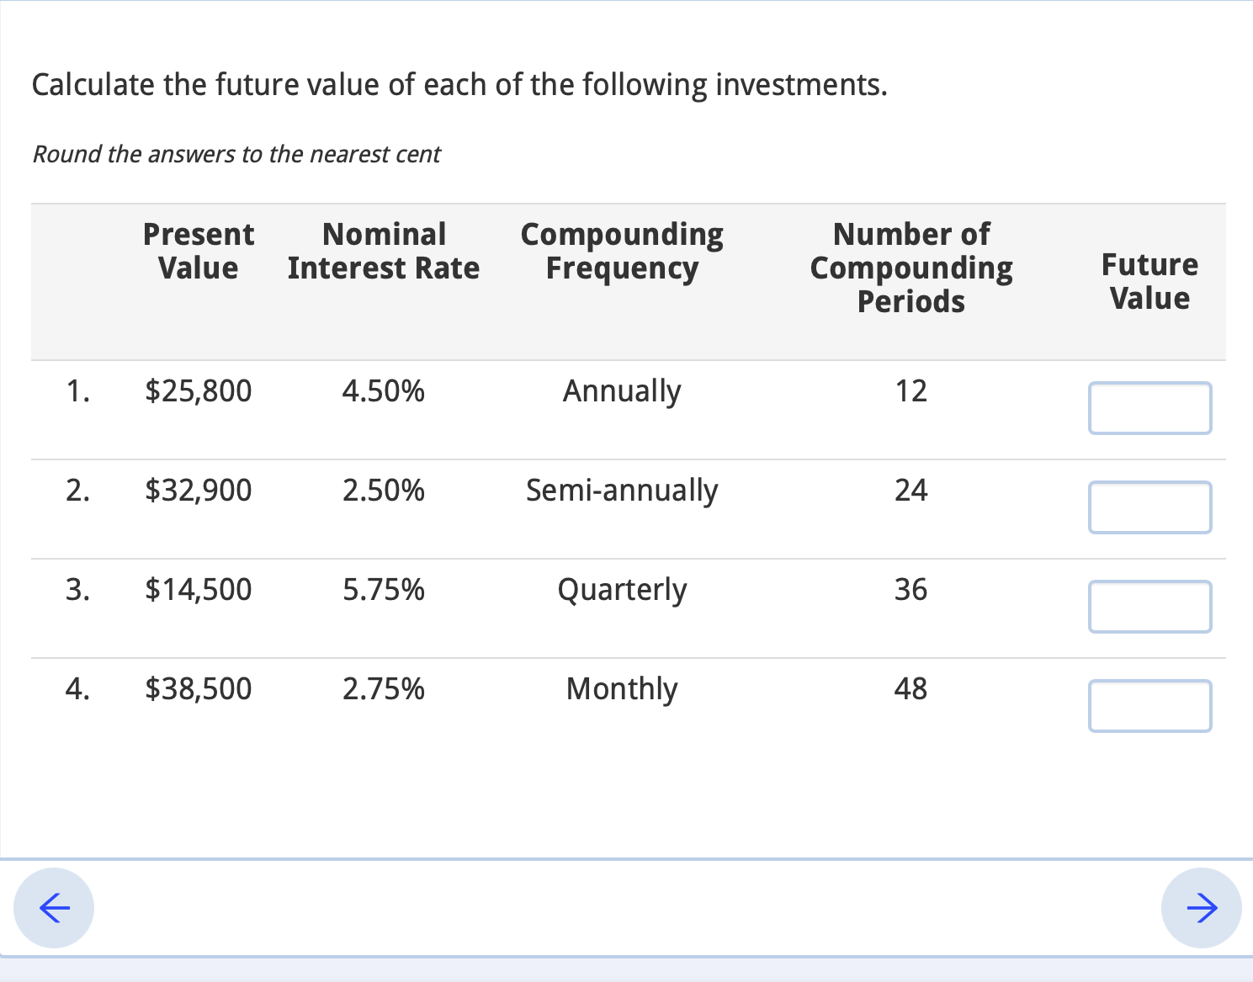This screenshot has height=982, width=1253.
Task: Click the back arrow button
Action: [54, 908]
